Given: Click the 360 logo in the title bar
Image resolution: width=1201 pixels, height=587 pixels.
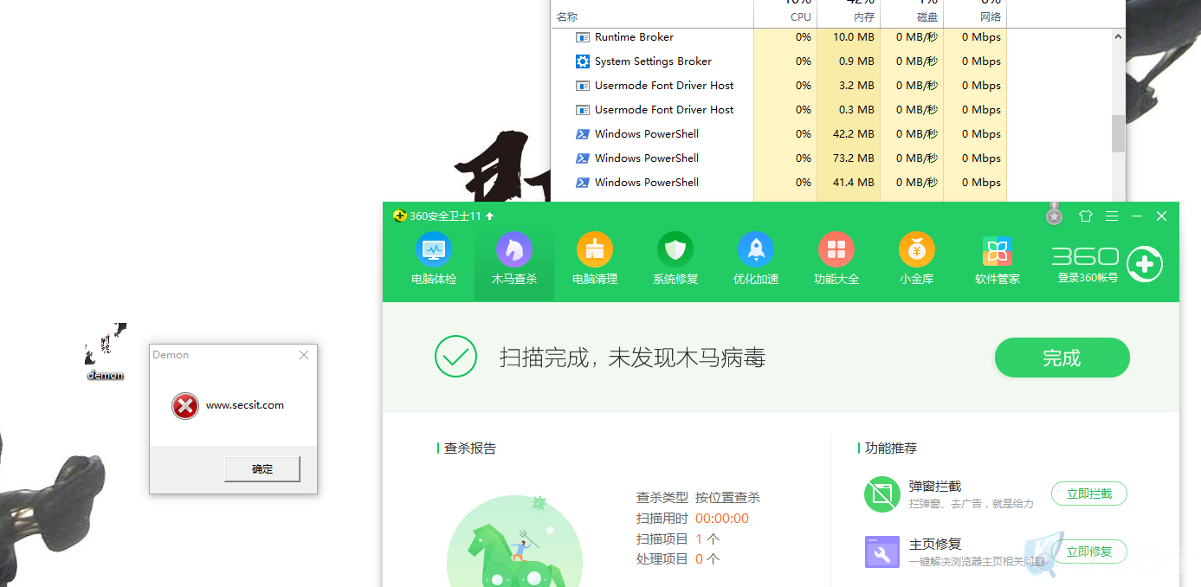Looking at the screenshot, I should [x=399, y=216].
